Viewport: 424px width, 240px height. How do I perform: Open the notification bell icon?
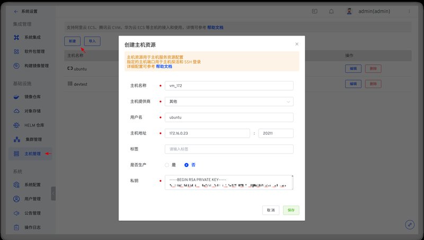[x=331, y=11]
